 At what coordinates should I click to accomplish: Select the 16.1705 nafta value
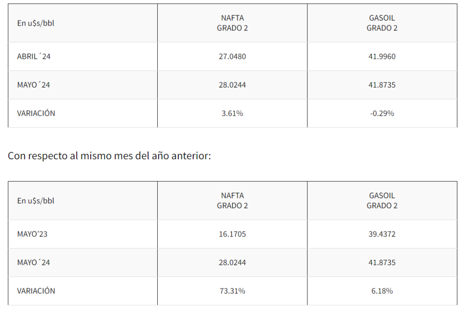tap(232, 234)
